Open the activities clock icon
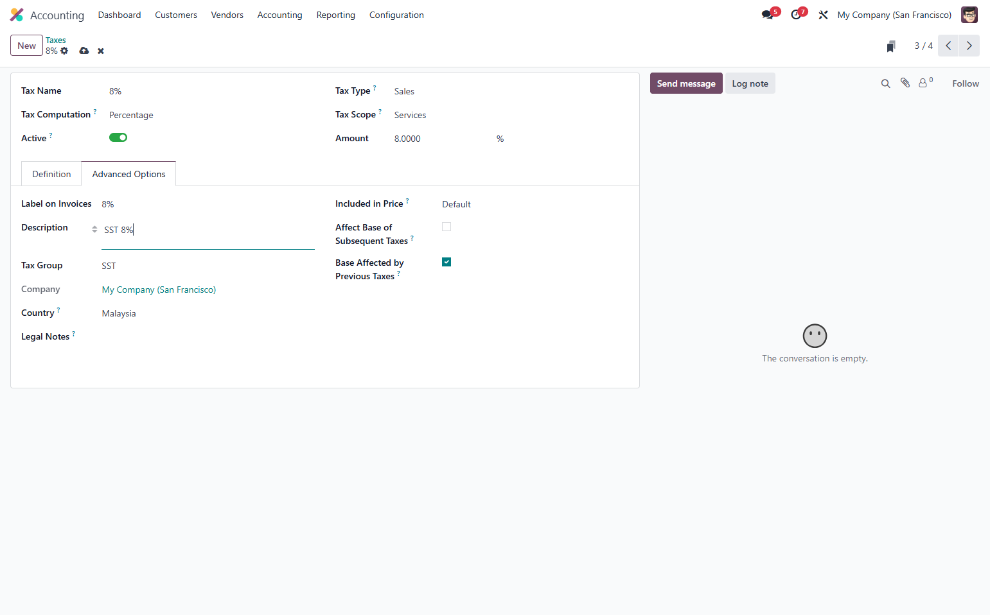The image size is (990, 615). coord(797,15)
